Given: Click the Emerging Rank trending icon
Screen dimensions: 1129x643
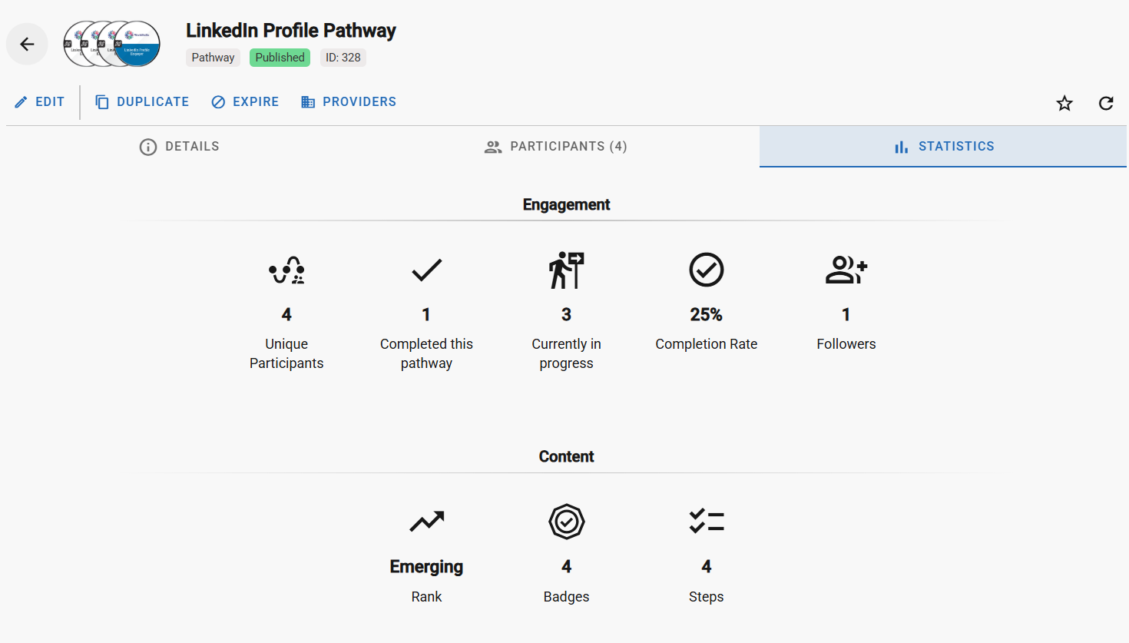Looking at the screenshot, I should click(x=426, y=522).
